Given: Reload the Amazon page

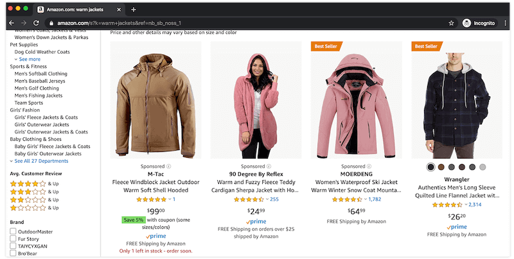Looking at the screenshot, I should click(x=36, y=23).
